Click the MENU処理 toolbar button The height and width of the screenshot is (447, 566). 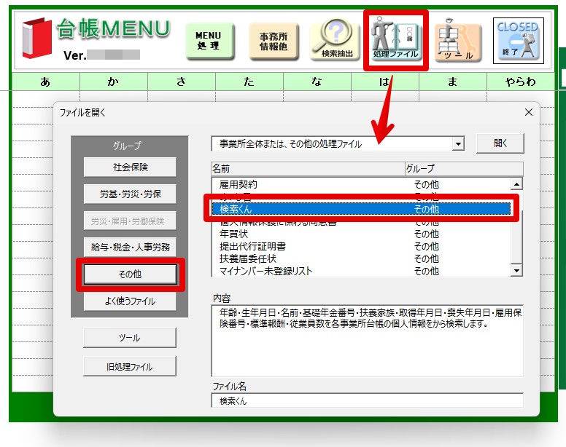(210, 41)
